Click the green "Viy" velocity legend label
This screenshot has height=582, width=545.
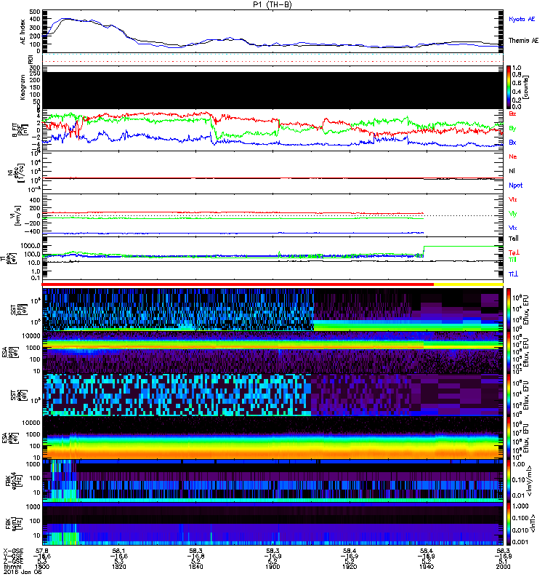[x=512, y=214]
